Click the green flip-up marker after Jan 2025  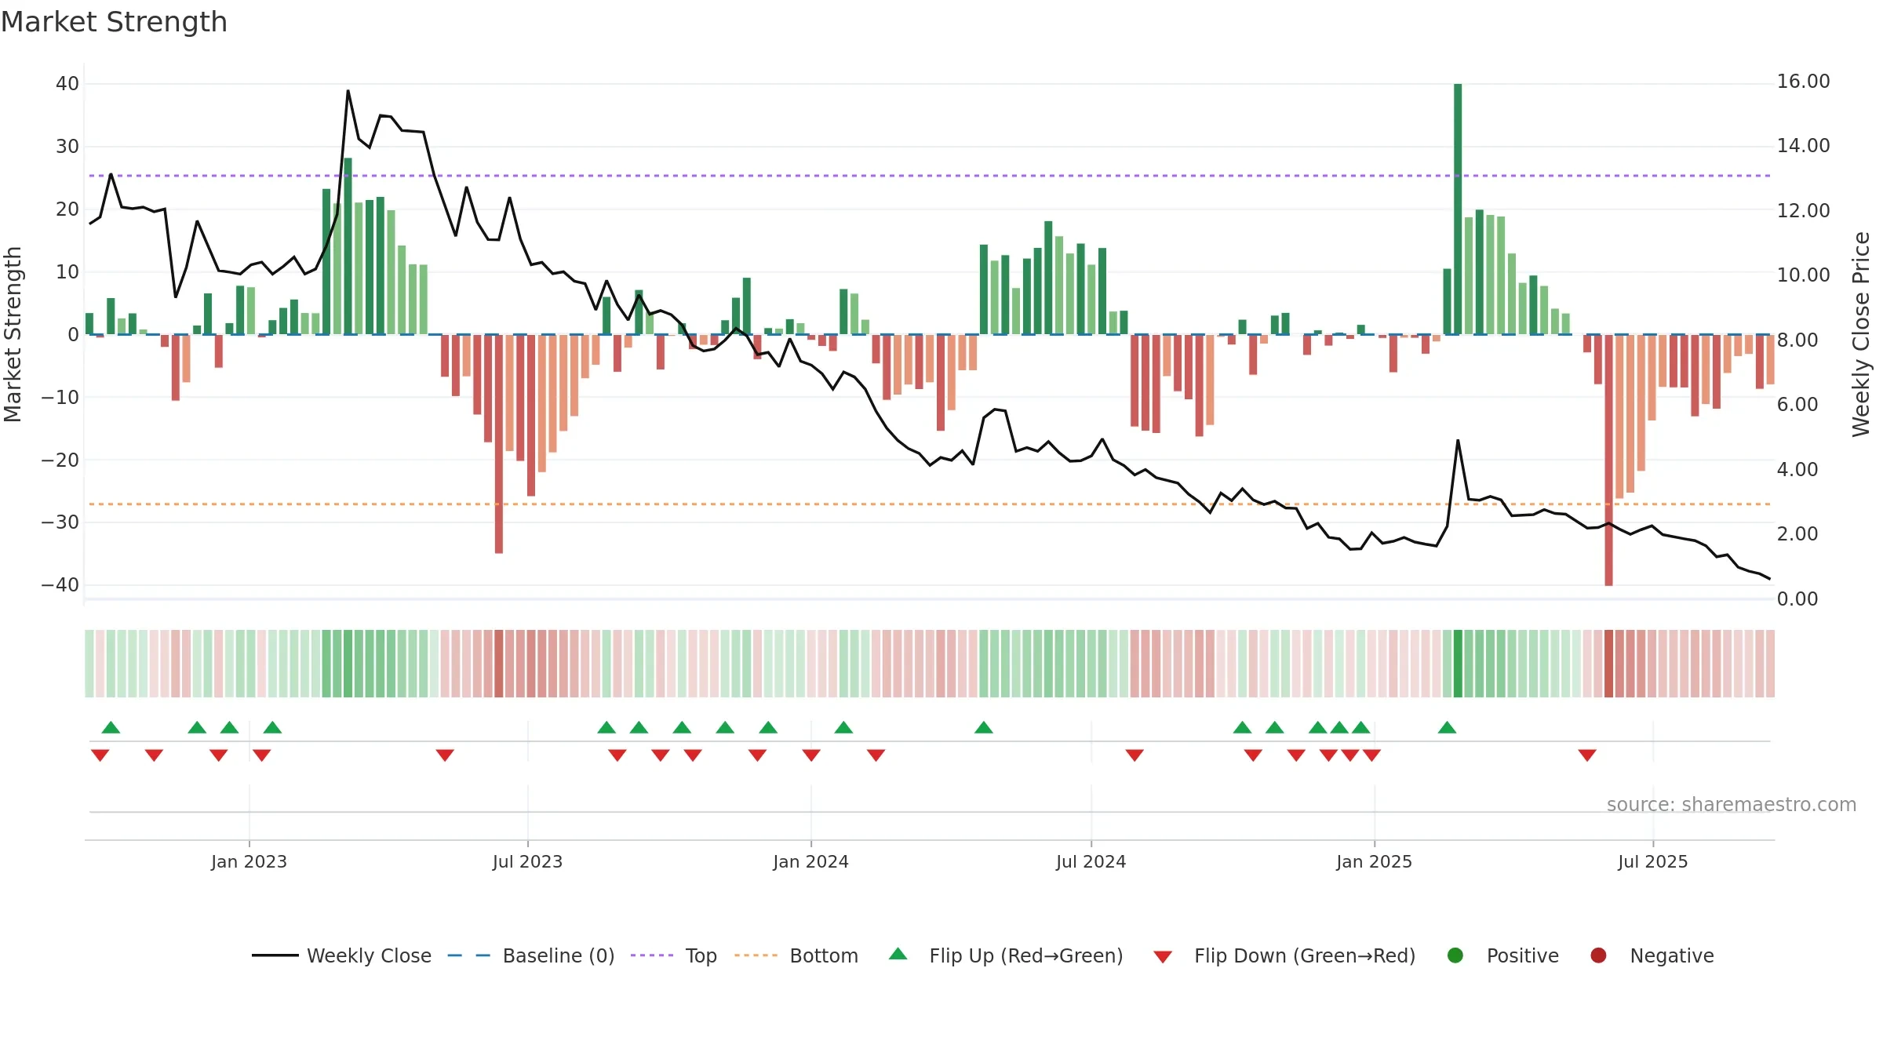[x=1448, y=727]
